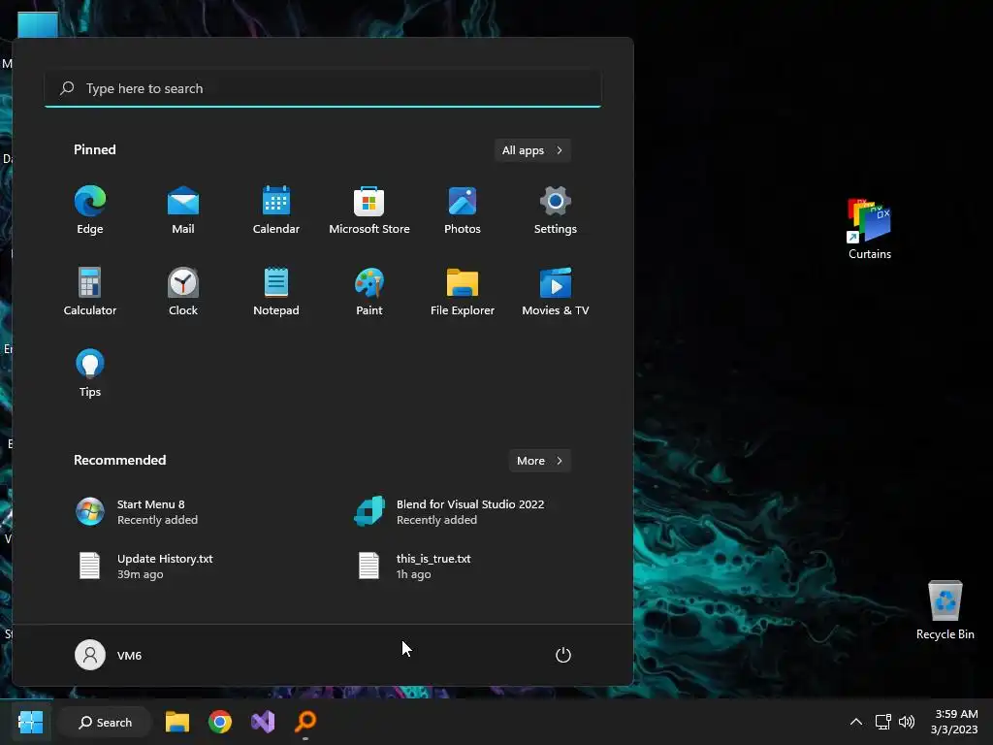
Task: Launch the Calculator app
Action: pos(90,291)
